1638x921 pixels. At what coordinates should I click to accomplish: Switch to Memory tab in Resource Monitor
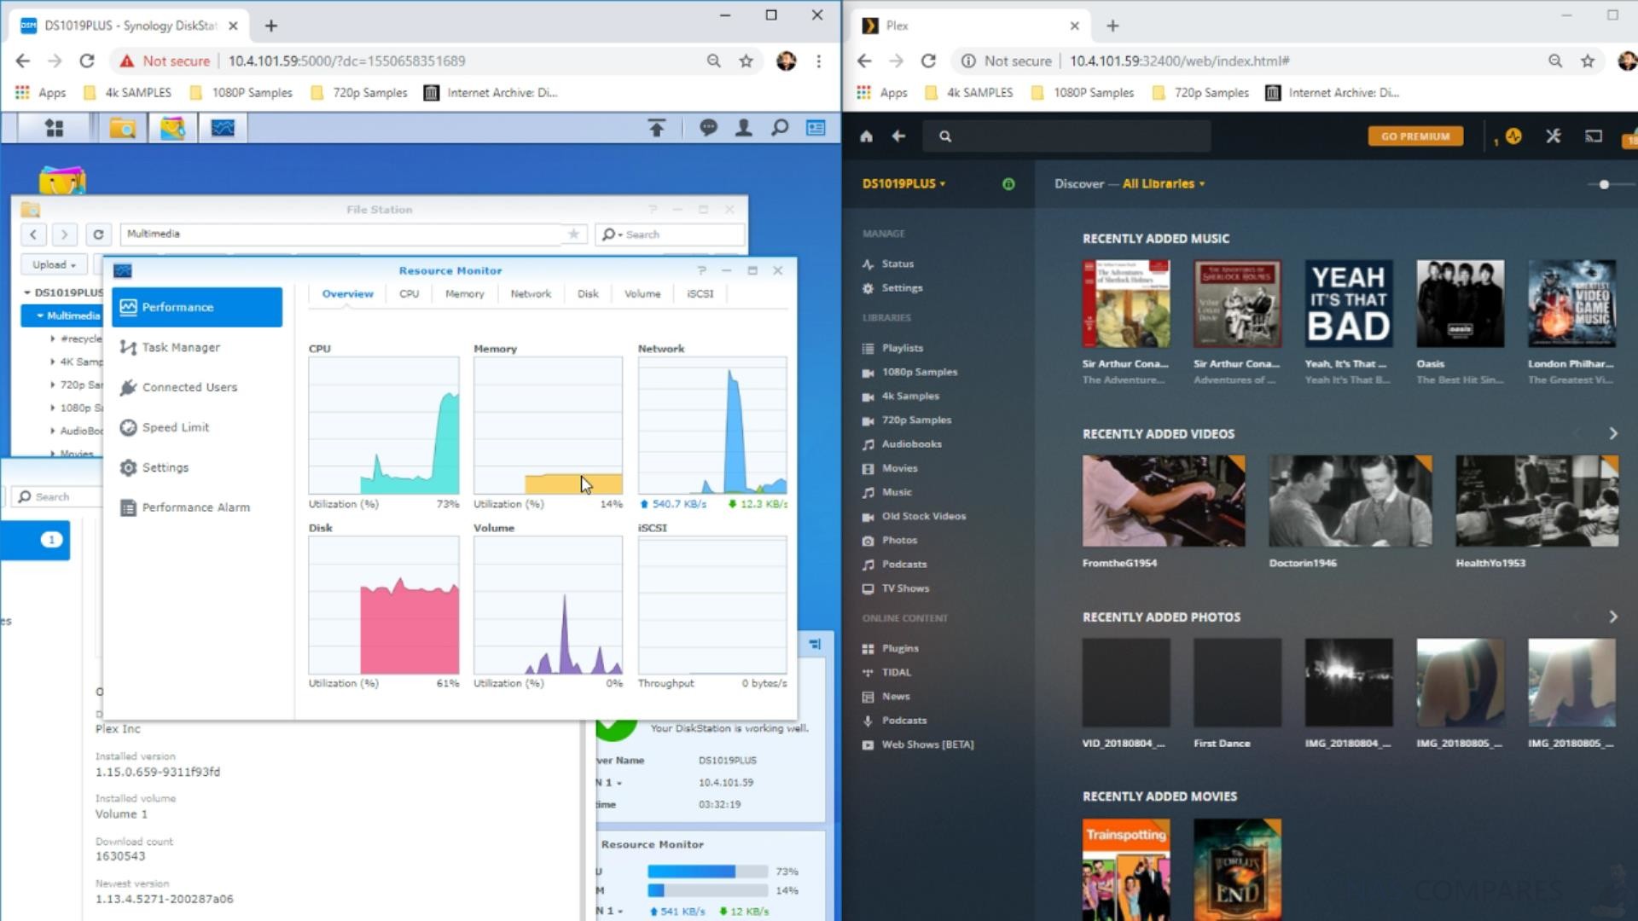coord(464,293)
